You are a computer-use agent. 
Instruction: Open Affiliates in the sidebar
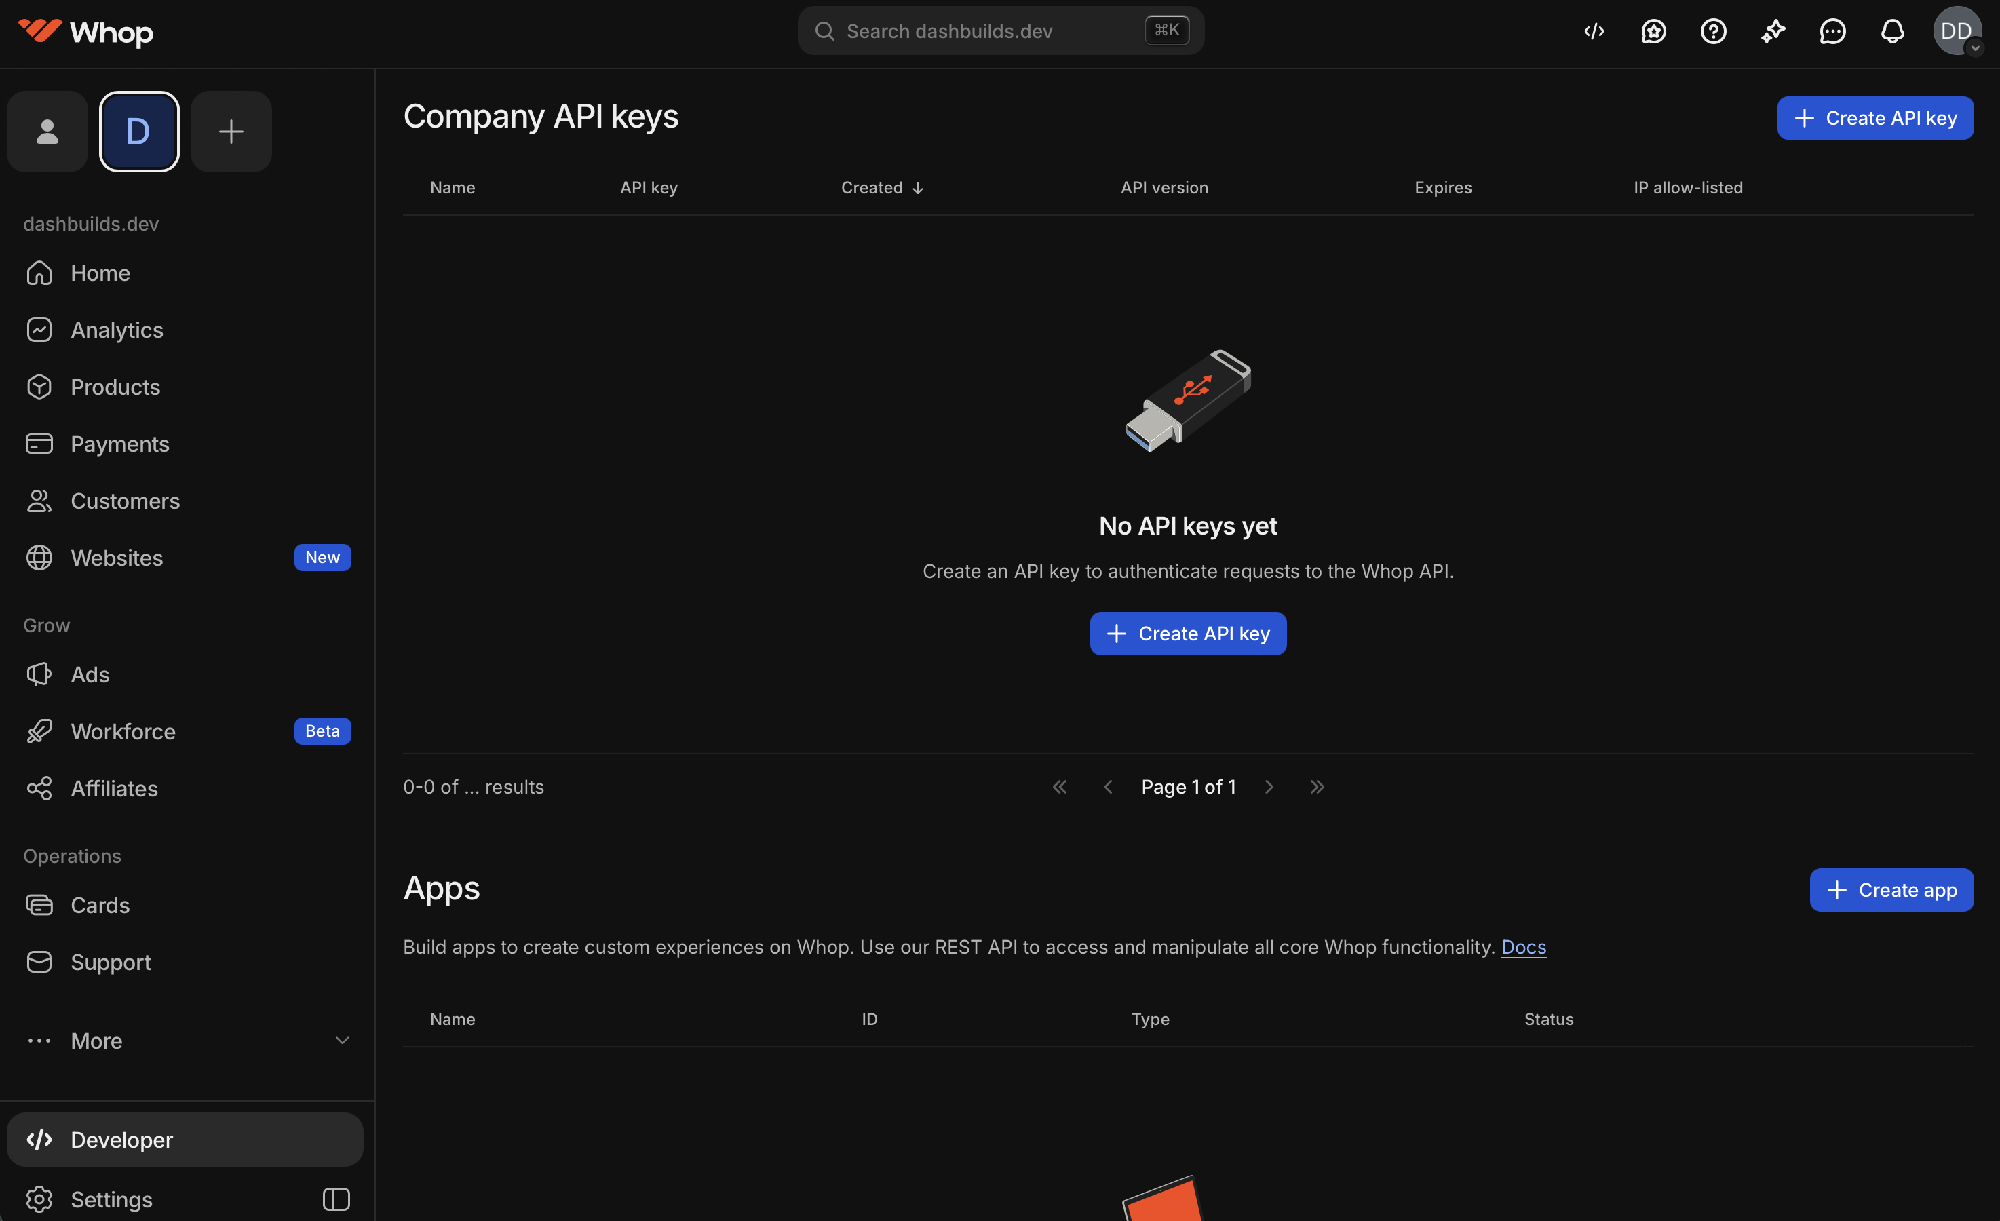[x=185, y=788]
